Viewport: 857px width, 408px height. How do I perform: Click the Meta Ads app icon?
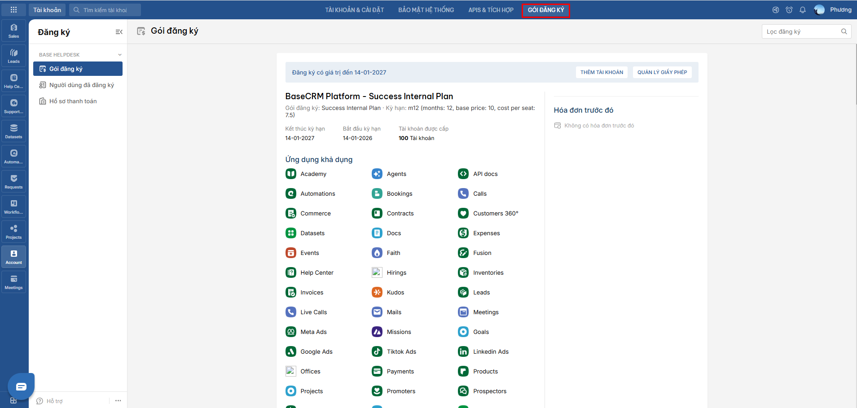point(291,332)
